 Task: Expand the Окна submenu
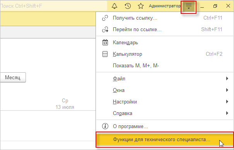[165, 90]
